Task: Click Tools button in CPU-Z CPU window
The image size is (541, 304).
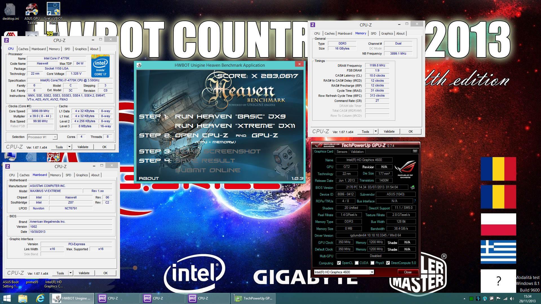Action: pos(59,147)
